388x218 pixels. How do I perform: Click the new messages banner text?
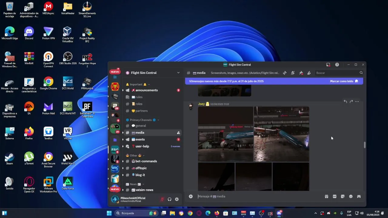pyautogui.click(x=226, y=81)
